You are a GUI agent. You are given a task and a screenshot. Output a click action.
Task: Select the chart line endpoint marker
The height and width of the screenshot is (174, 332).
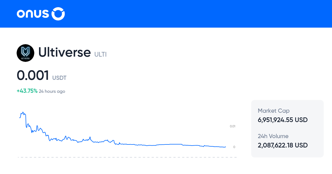pyautogui.click(x=225, y=147)
